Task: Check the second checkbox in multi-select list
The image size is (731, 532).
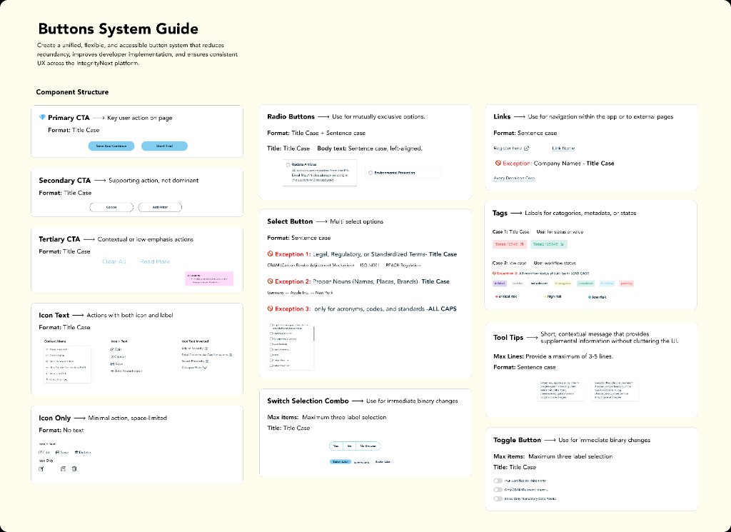Action: (x=271, y=333)
